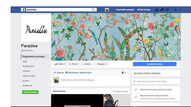Click the Žinutė message button
This screenshot has width=191, height=107.
coord(73,64)
